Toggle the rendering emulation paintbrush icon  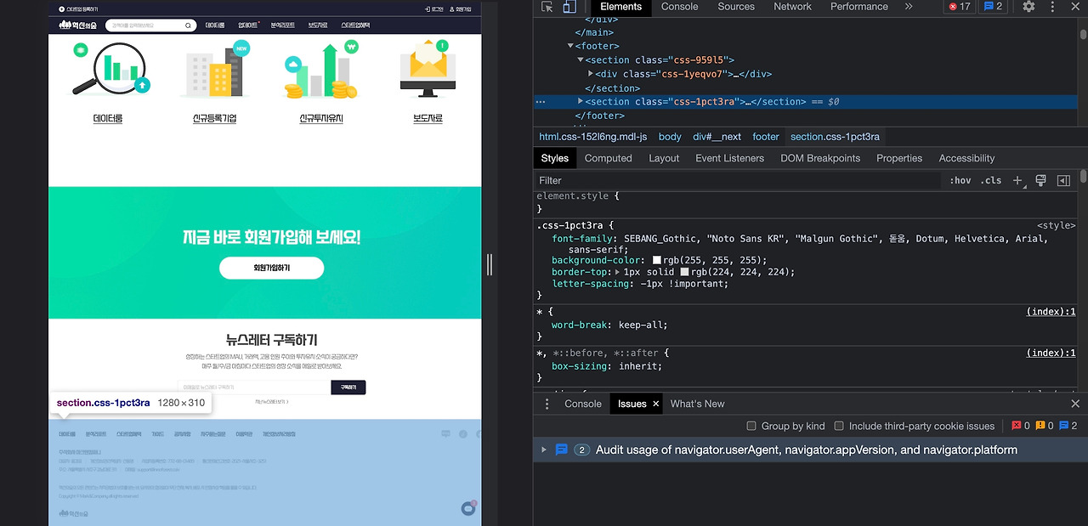coord(1040,180)
